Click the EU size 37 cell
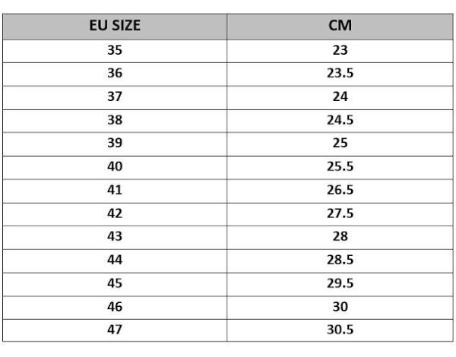456x357 pixels. tap(115, 97)
